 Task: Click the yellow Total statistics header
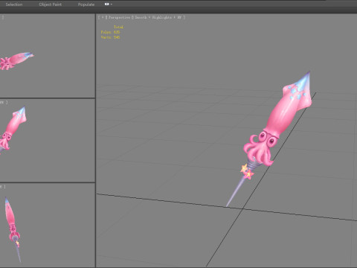pos(118,27)
